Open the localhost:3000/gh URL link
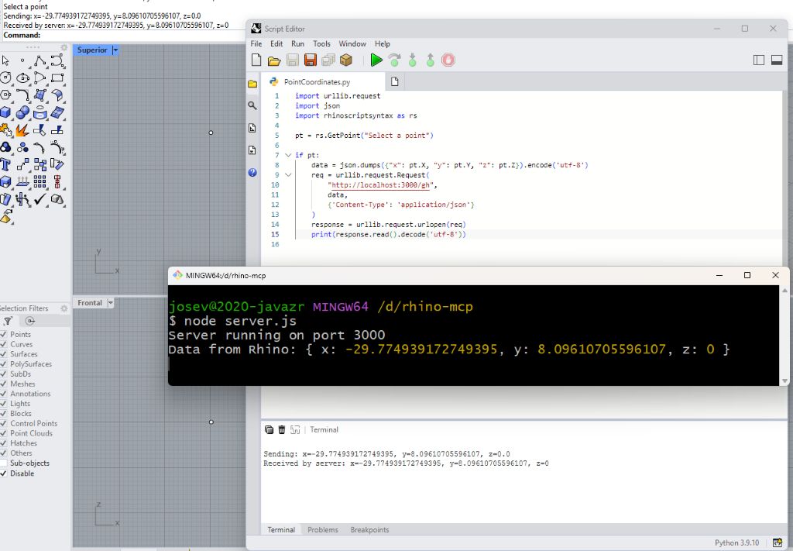793x551 pixels. click(x=380, y=185)
